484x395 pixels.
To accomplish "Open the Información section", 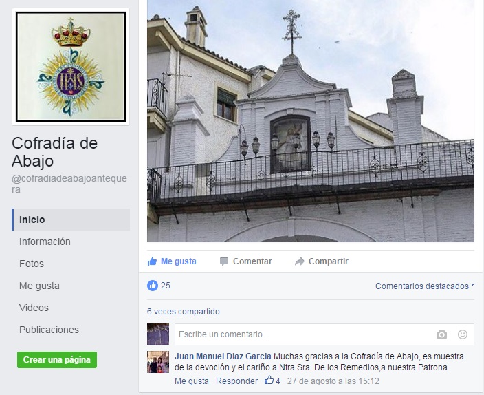I will tap(45, 242).
